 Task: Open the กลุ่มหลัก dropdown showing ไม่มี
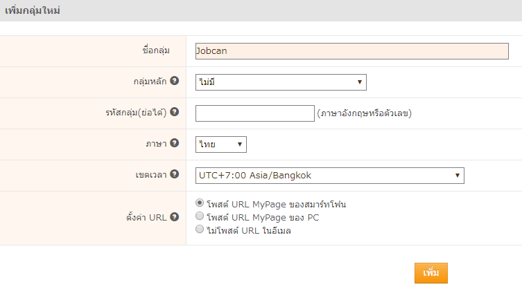(x=281, y=82)
